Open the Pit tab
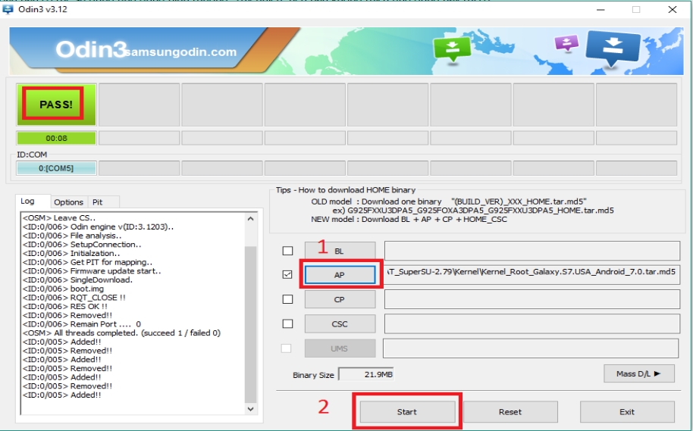Image resolution: width=693 pixels, height=431 pixels. [x=98, y=202]
